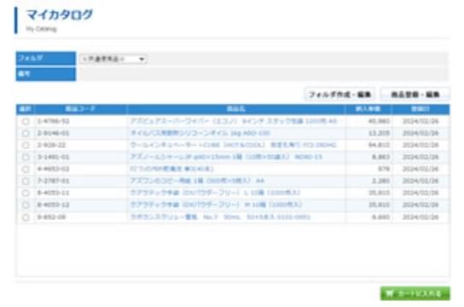The image size is (464, 307).
Task: Check the クアラテック手袋 M size row box
Action: (x=26, y=205)
